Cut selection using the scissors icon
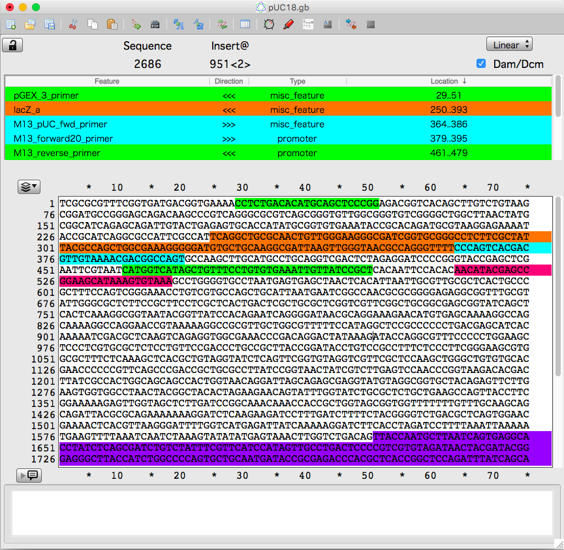 click(72, 24)
